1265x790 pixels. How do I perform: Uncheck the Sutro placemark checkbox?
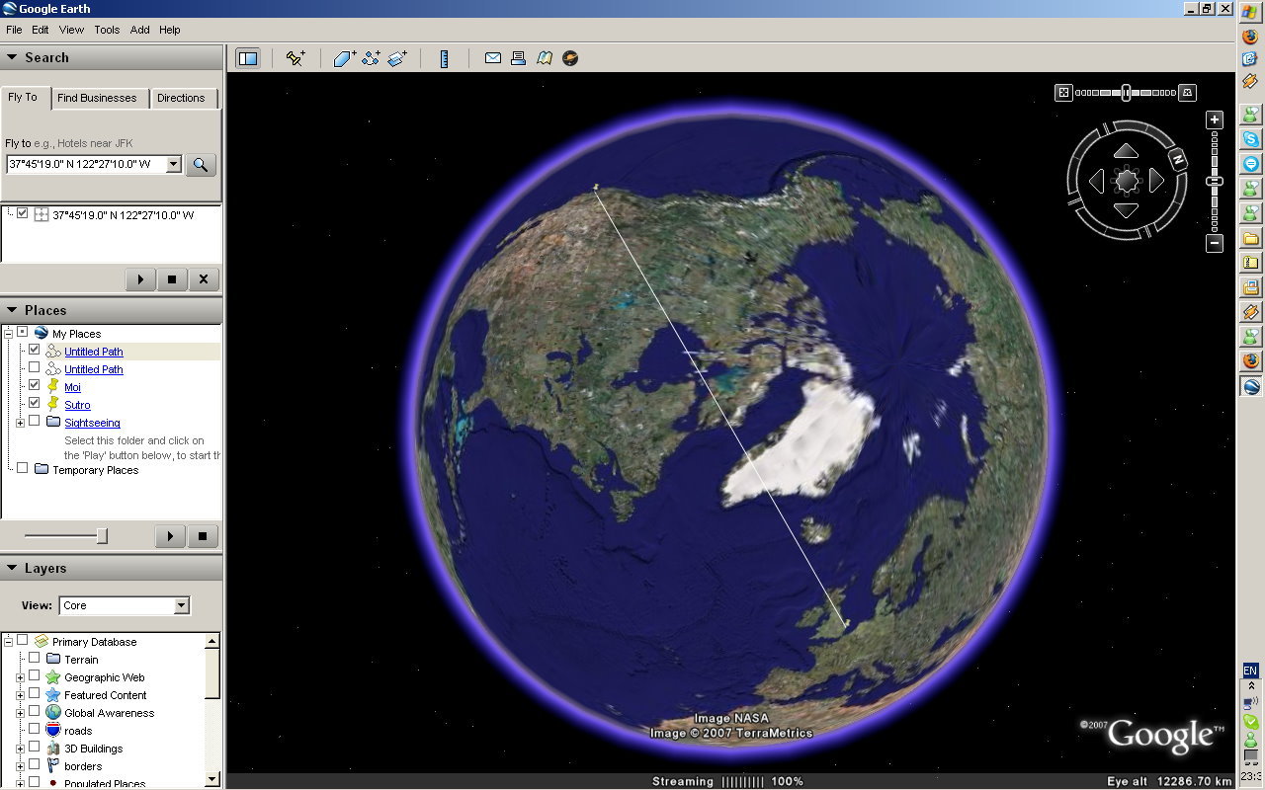(35, 404)
